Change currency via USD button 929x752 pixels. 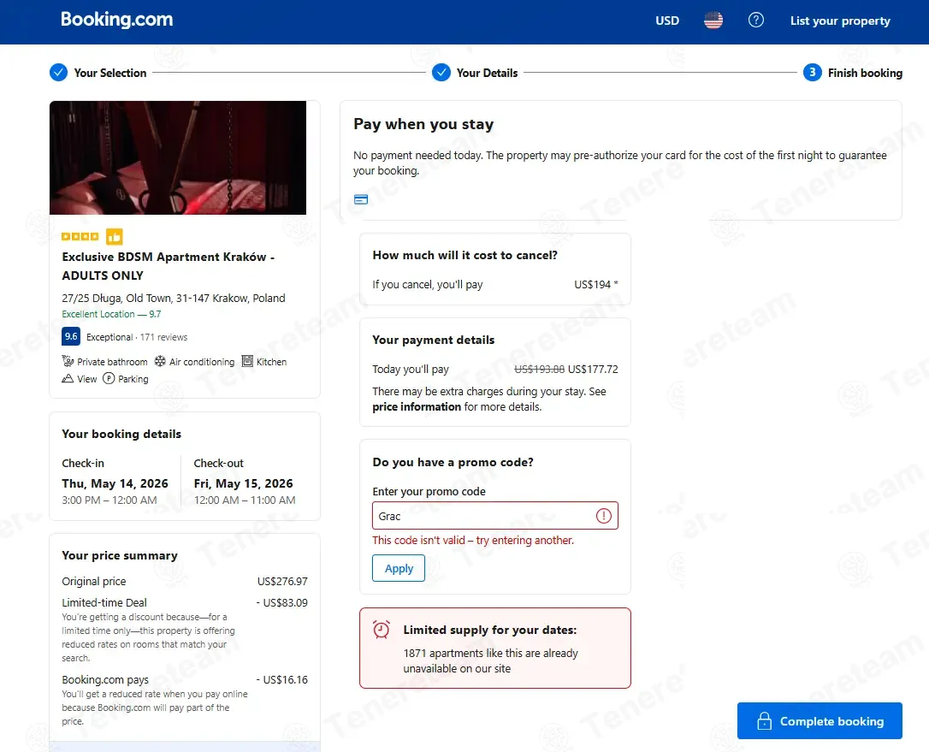point(667,21)
